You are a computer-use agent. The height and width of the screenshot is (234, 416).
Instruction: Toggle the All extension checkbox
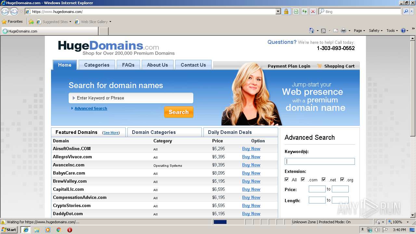pos(287,179)
